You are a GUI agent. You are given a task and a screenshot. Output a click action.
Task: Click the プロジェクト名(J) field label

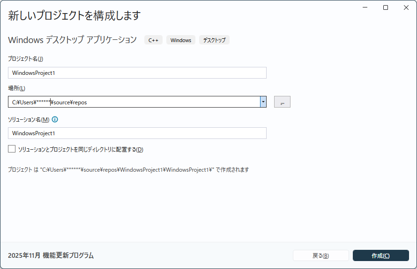click(x=25, y=59)
